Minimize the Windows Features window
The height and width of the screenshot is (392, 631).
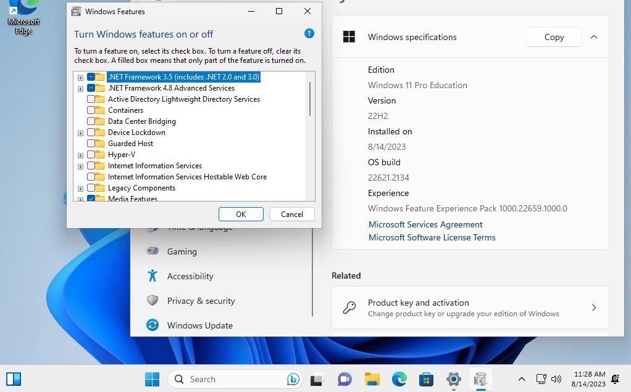tap(251, 11)
